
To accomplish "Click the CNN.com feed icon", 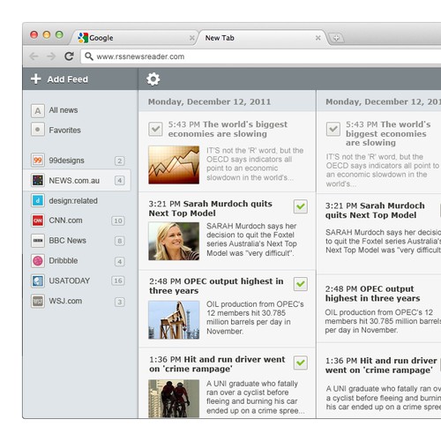I will [x=38, y=220].
